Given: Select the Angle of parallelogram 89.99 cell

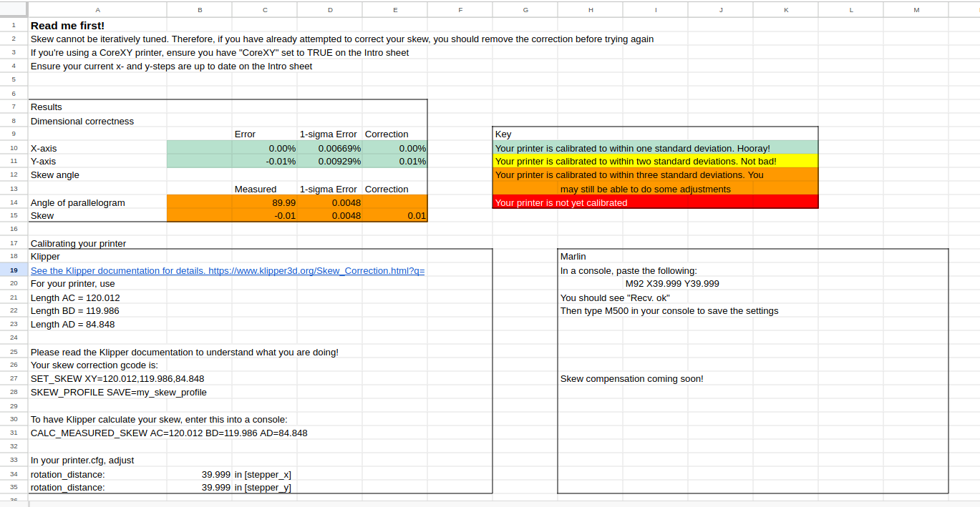Looking at the screenshot, I should point(264,202).
